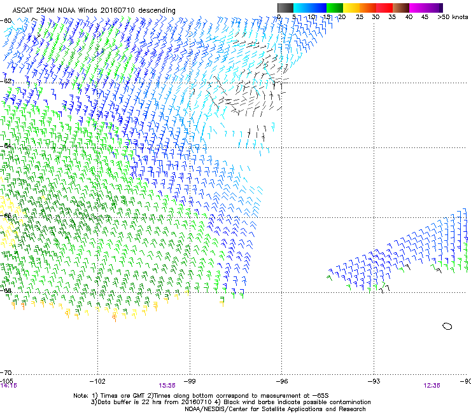Screen dimensions: 471x413
Task: Click the green 15-20 knots legend swatch
Action: click(x=335, y=8)
